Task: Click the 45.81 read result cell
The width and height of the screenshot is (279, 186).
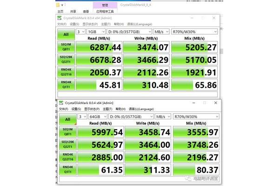Action: tap(99, 85)
